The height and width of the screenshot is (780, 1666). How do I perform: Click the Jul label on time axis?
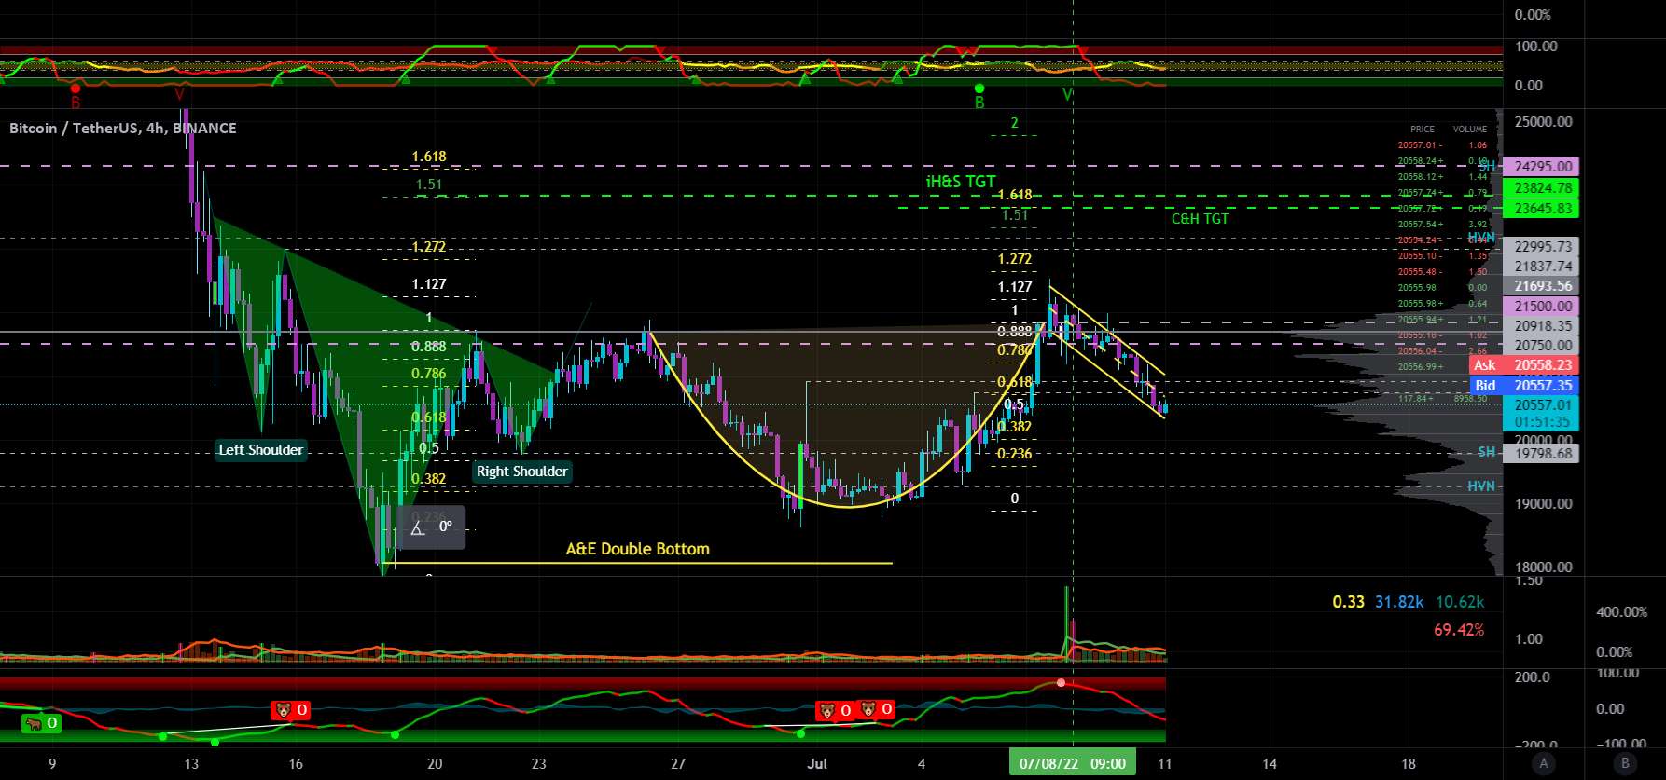817,763
